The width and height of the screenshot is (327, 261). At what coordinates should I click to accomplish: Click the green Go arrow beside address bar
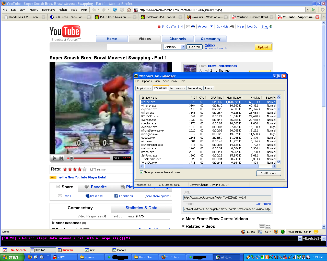[313, 10]
